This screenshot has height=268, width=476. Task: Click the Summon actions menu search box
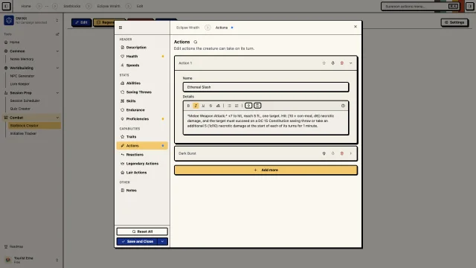(x=420, y=6)
